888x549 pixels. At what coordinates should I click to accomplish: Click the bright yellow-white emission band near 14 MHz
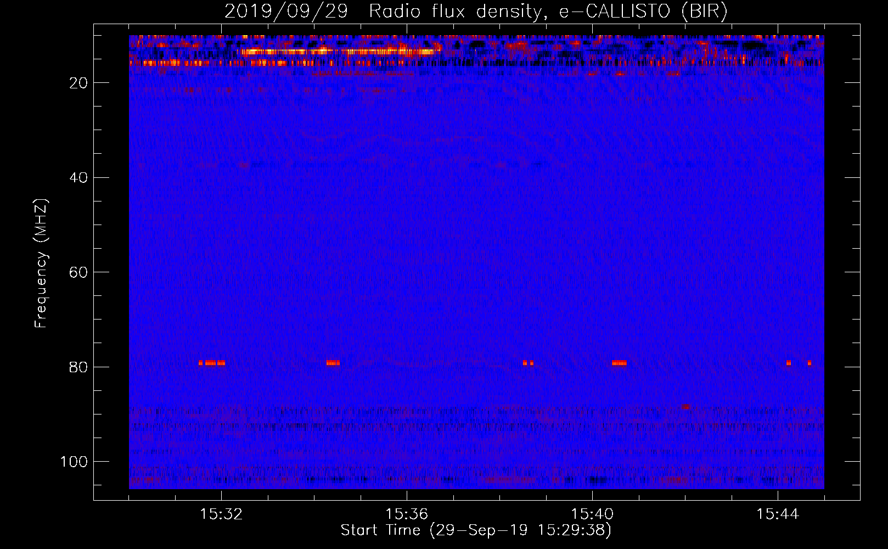click(339, 52)
